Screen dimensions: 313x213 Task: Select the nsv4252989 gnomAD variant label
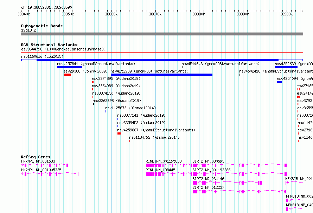point(149,71)
